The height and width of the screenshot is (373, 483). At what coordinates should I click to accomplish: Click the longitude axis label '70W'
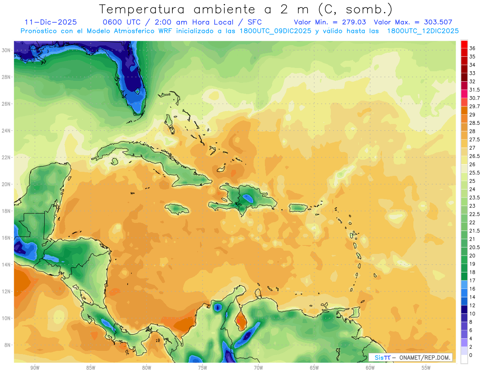(258, 368)
